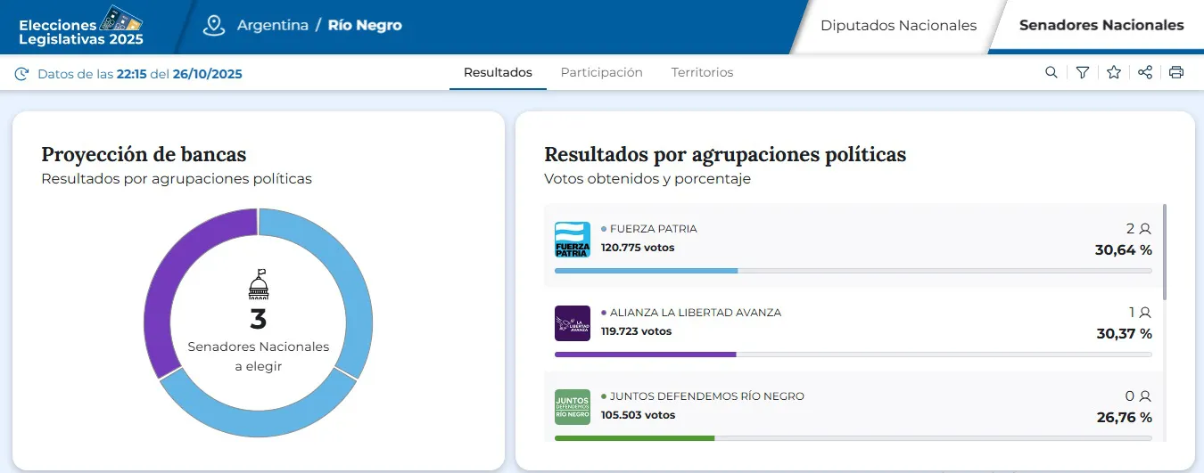Switch to Diputados Nacionales tab
Image resolution: width=1204 pixels, height=473 pixels.
point(898,26)
